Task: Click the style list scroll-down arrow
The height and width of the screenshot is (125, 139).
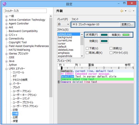Action: 82,56
